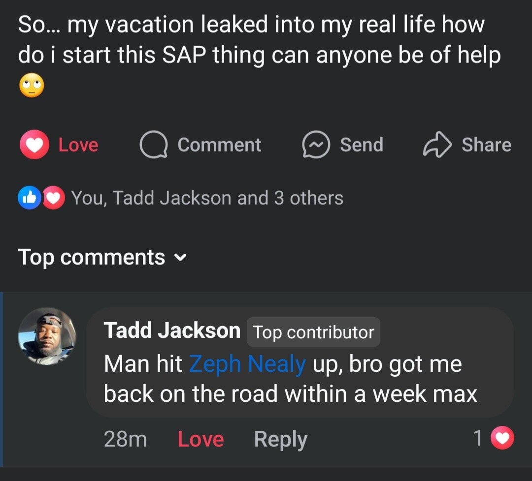
Task: Tap the Comment speech bubble icon
Action: tap(154, 145)
